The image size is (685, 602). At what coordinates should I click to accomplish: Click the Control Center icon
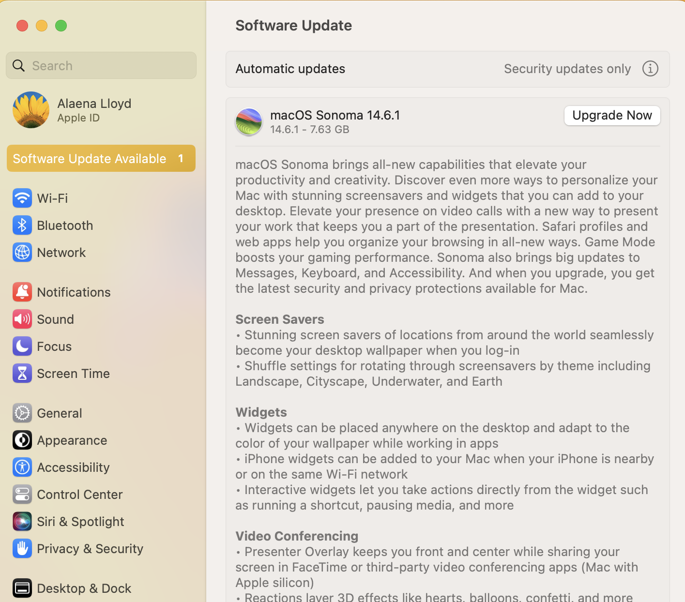pyautogui.click(x=22, y=495)
